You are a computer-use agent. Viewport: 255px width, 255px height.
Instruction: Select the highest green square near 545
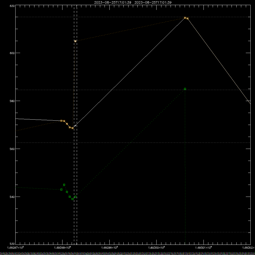coord(64,185)
